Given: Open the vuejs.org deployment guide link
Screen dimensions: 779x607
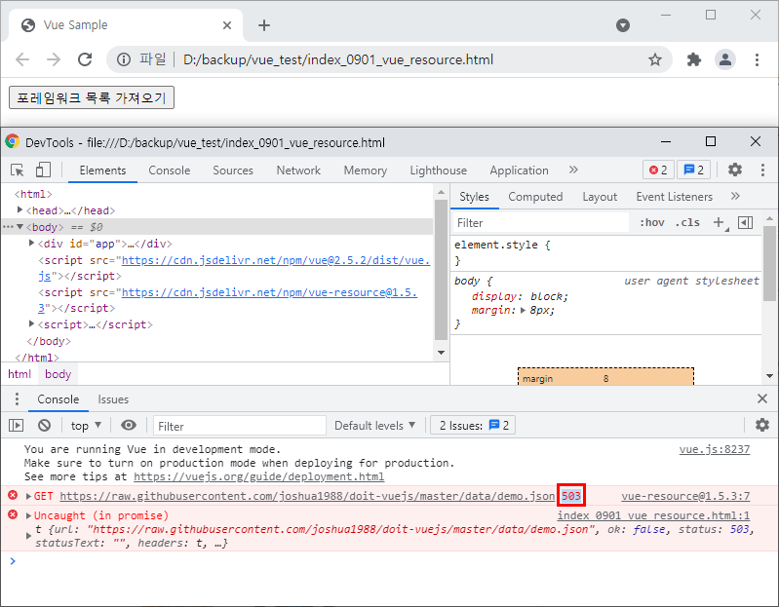Looking at the screenshot, I should tap(258, 476).
